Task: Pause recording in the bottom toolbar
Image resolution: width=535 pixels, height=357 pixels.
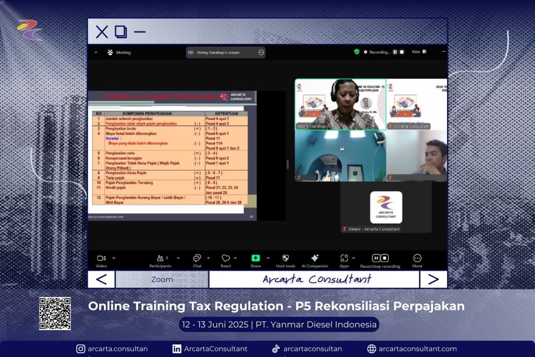Action: [376, 258]
